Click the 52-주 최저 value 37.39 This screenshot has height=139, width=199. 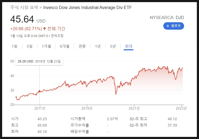tap(172, 125)
